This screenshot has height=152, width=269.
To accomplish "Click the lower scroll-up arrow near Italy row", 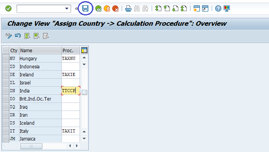I will click(84, 132).
